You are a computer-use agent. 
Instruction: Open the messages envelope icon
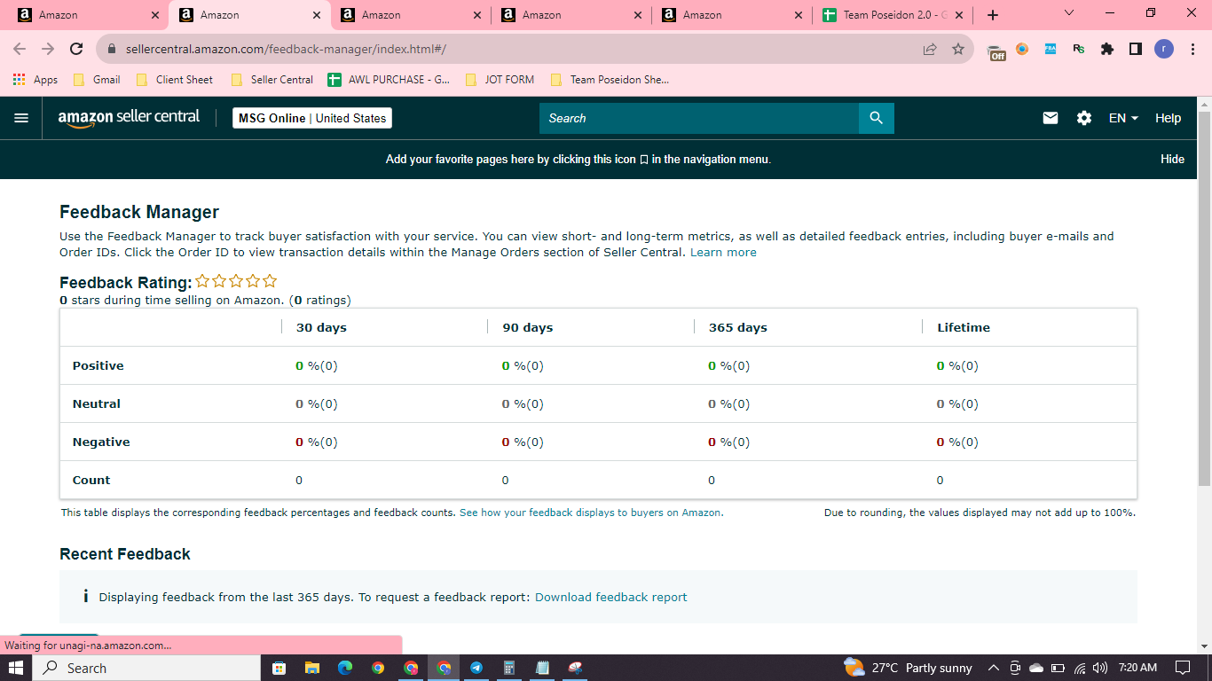(1051, 118)
